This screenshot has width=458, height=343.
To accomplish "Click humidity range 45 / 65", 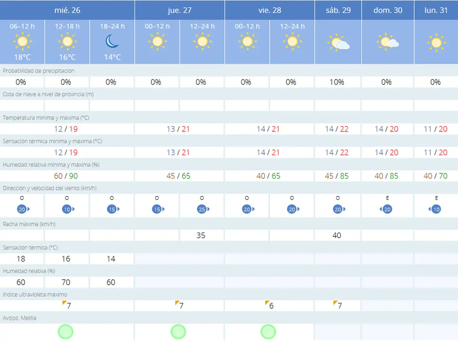I will click(178, 176).
